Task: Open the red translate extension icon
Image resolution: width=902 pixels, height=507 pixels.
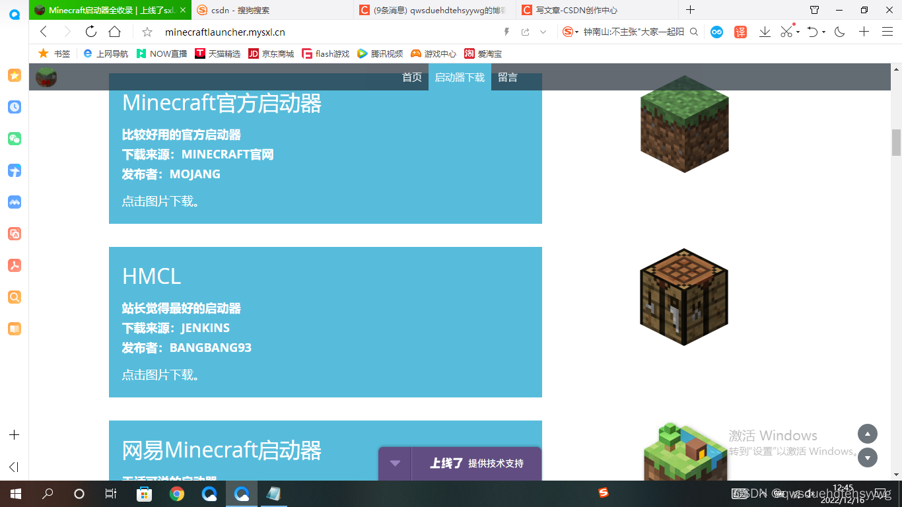Action: [740, 32]
